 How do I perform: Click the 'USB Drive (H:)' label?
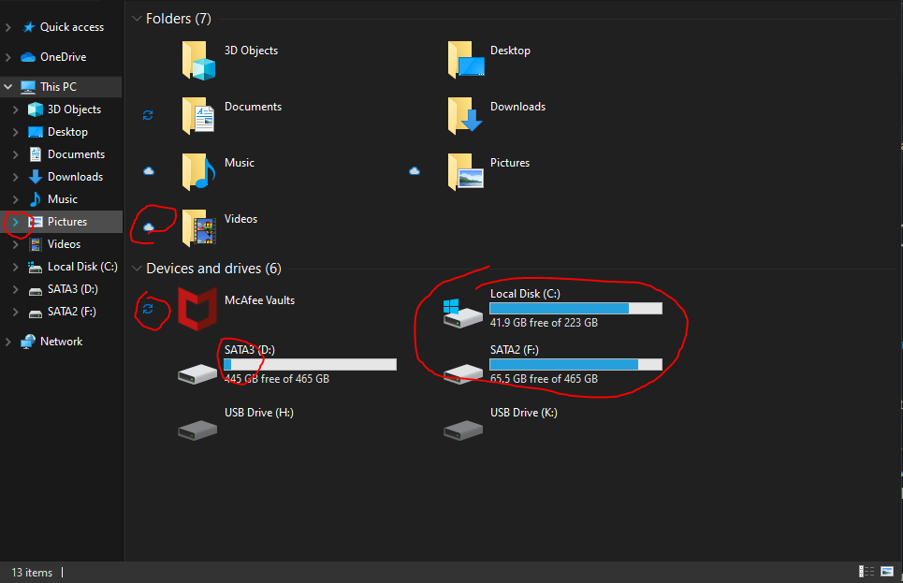coord(259,413)
